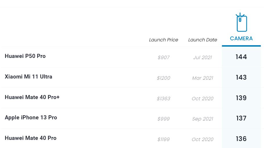
Task: Click the $1200 launch price
Action: point(164,78)
